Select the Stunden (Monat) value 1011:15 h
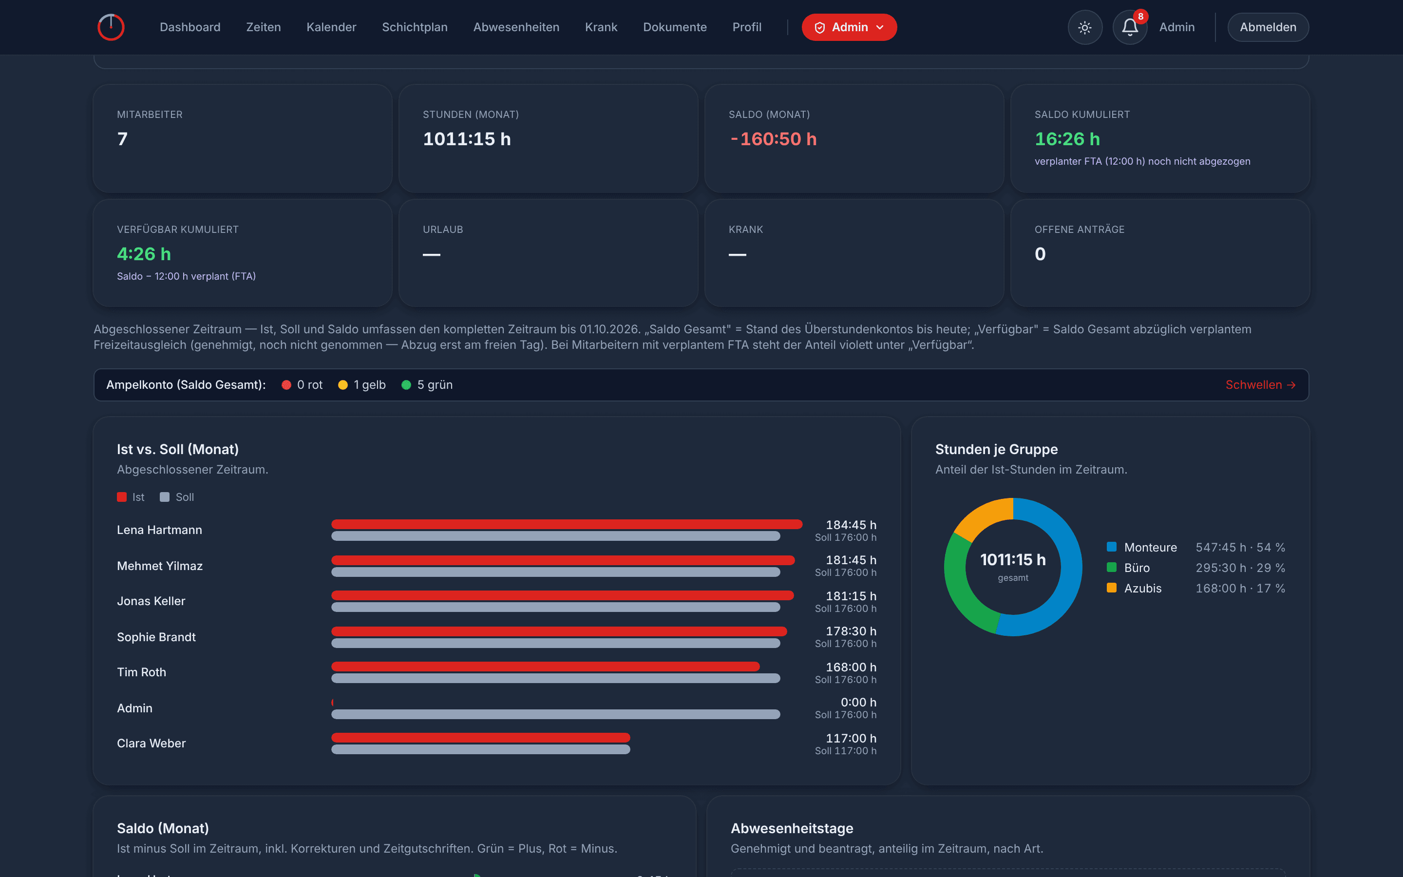 tap(467, 139)
